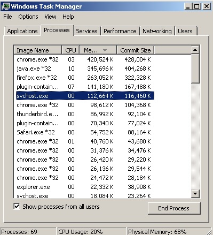Sort by Commit Size column header
The width and height of the screenshot is (213, 235).
coord(136,50)
